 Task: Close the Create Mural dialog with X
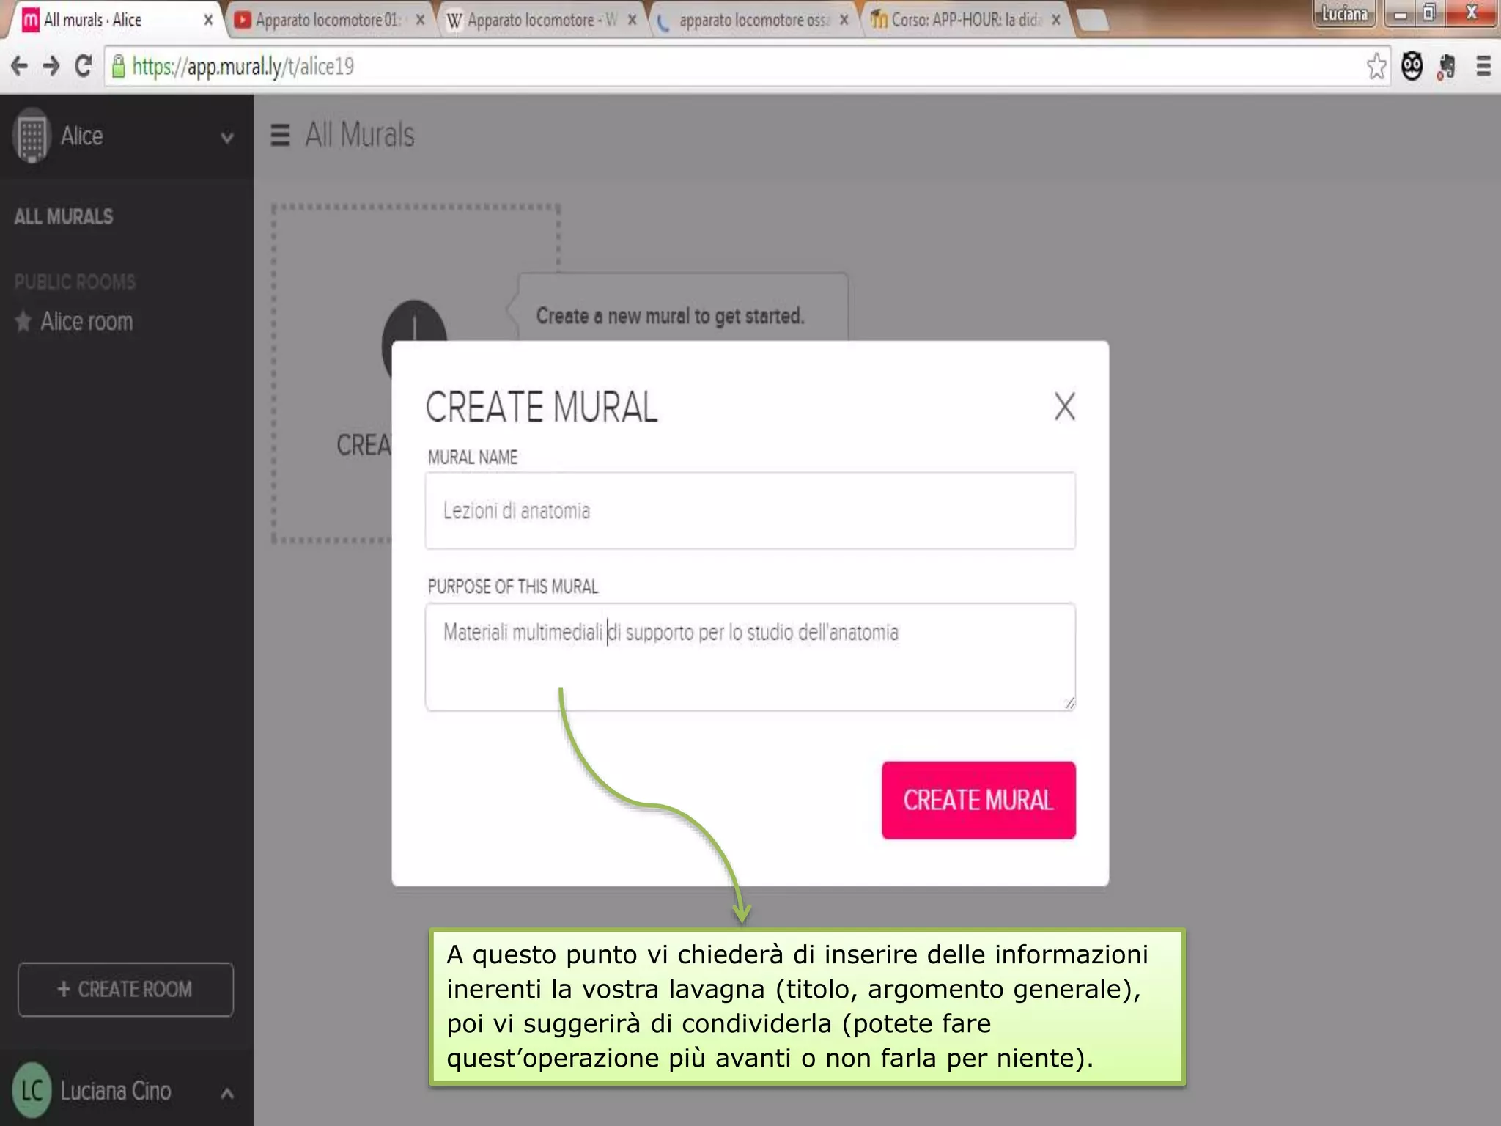click(x=1064, y=406)
